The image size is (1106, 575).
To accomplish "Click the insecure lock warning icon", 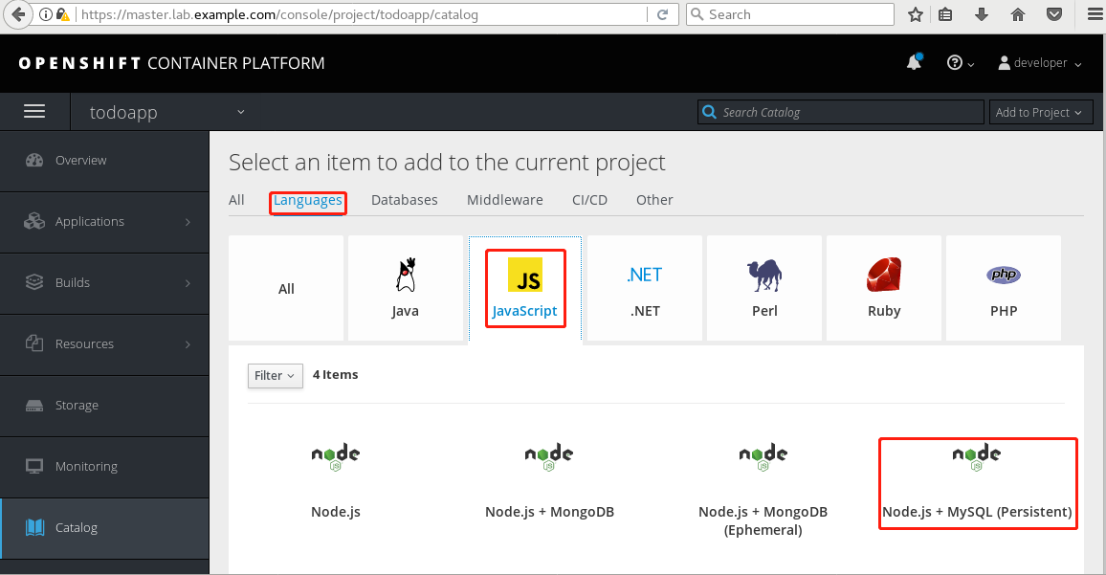I will point(63,14).
